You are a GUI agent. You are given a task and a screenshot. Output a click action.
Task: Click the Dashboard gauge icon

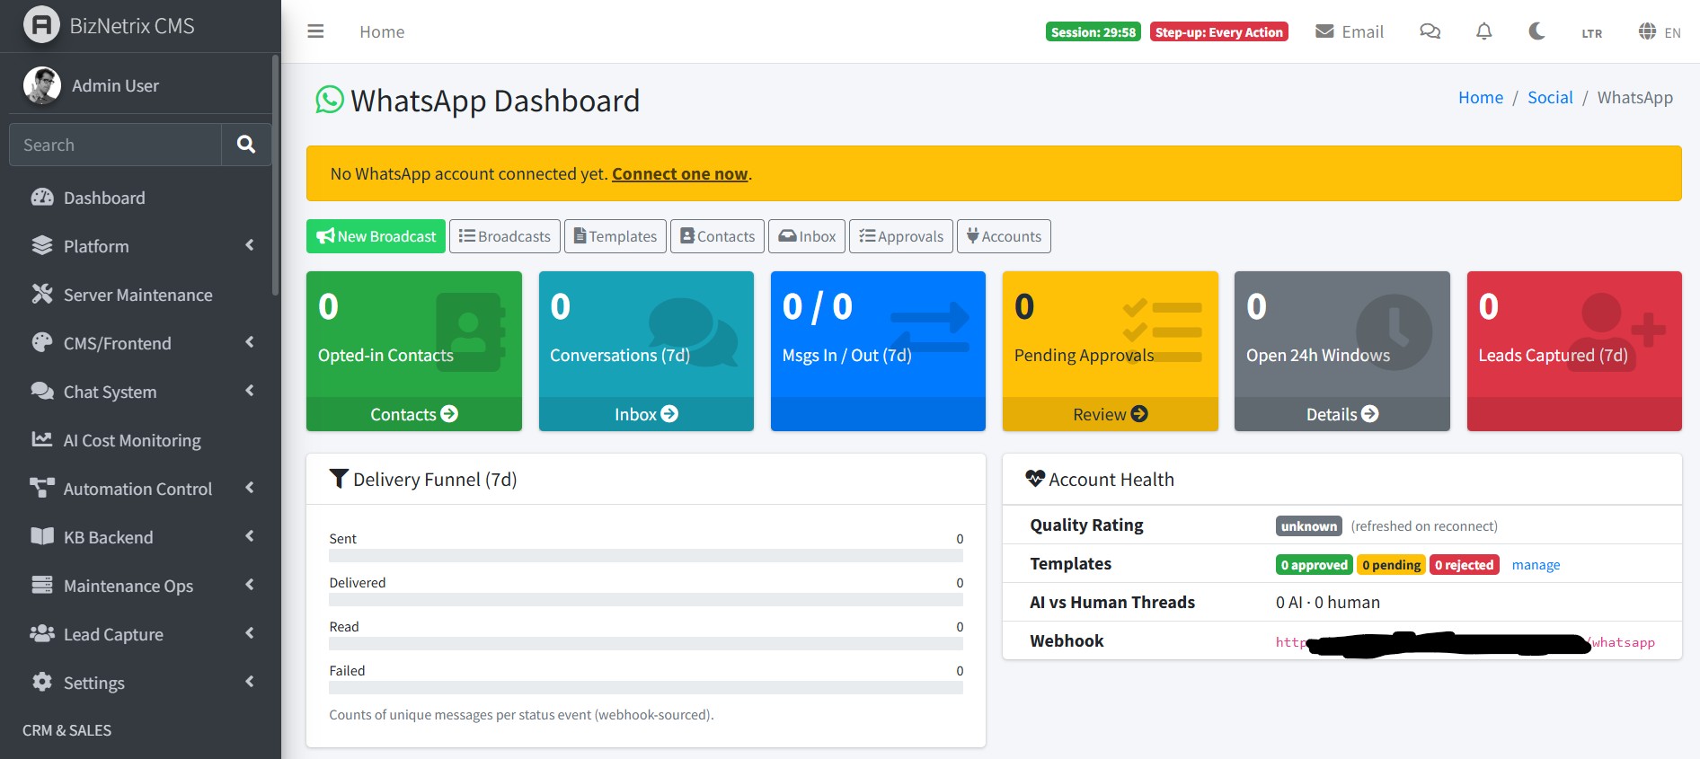tap(42, 198)
